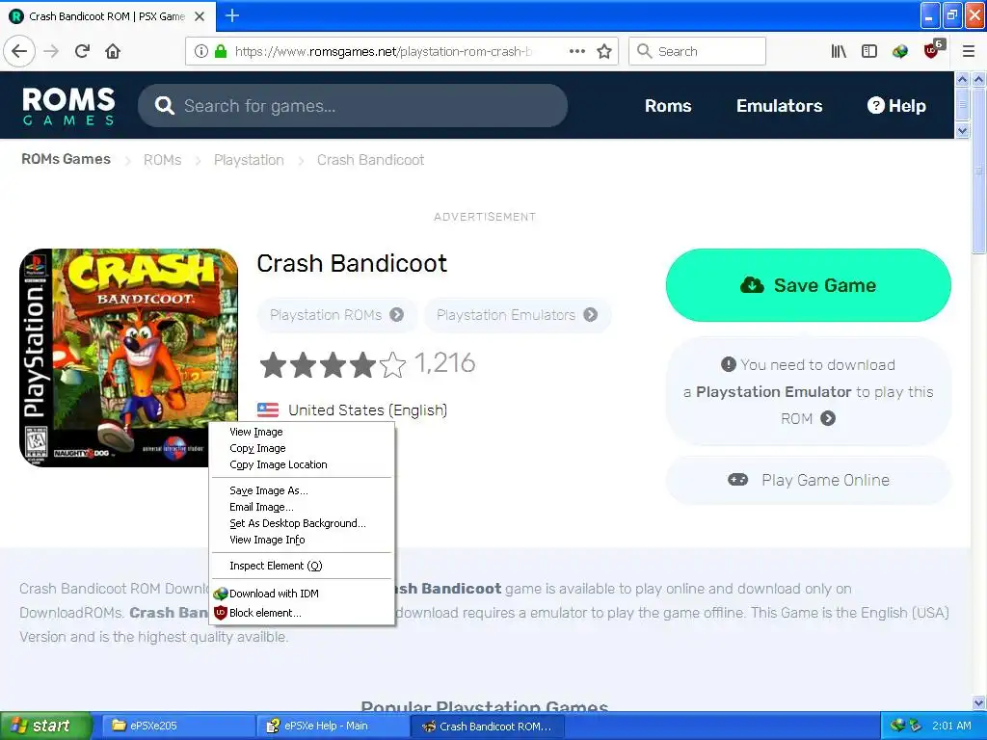Click the outer scrollbar up arrow
Screen dimensions: 987x740
978,79
